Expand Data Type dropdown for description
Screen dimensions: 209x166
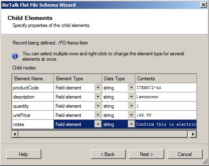coord(131,97)
